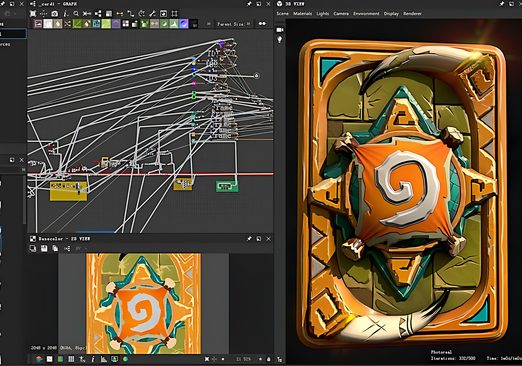Open the Materials menu in 3D view

303,14
